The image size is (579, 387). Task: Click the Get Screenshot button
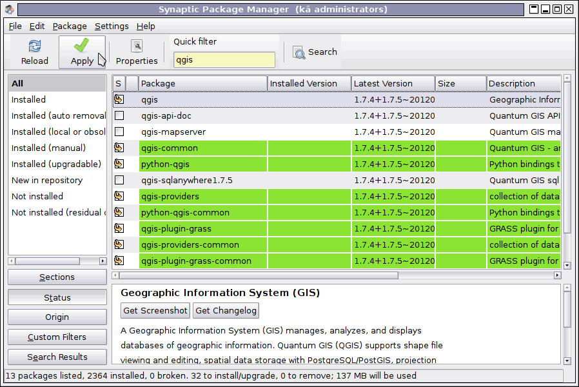(x=155, y=310)
